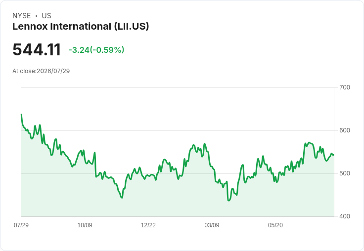Click the 03/09 x-axis date label
The height and width of the screenshot is (251, 364).
212,225
